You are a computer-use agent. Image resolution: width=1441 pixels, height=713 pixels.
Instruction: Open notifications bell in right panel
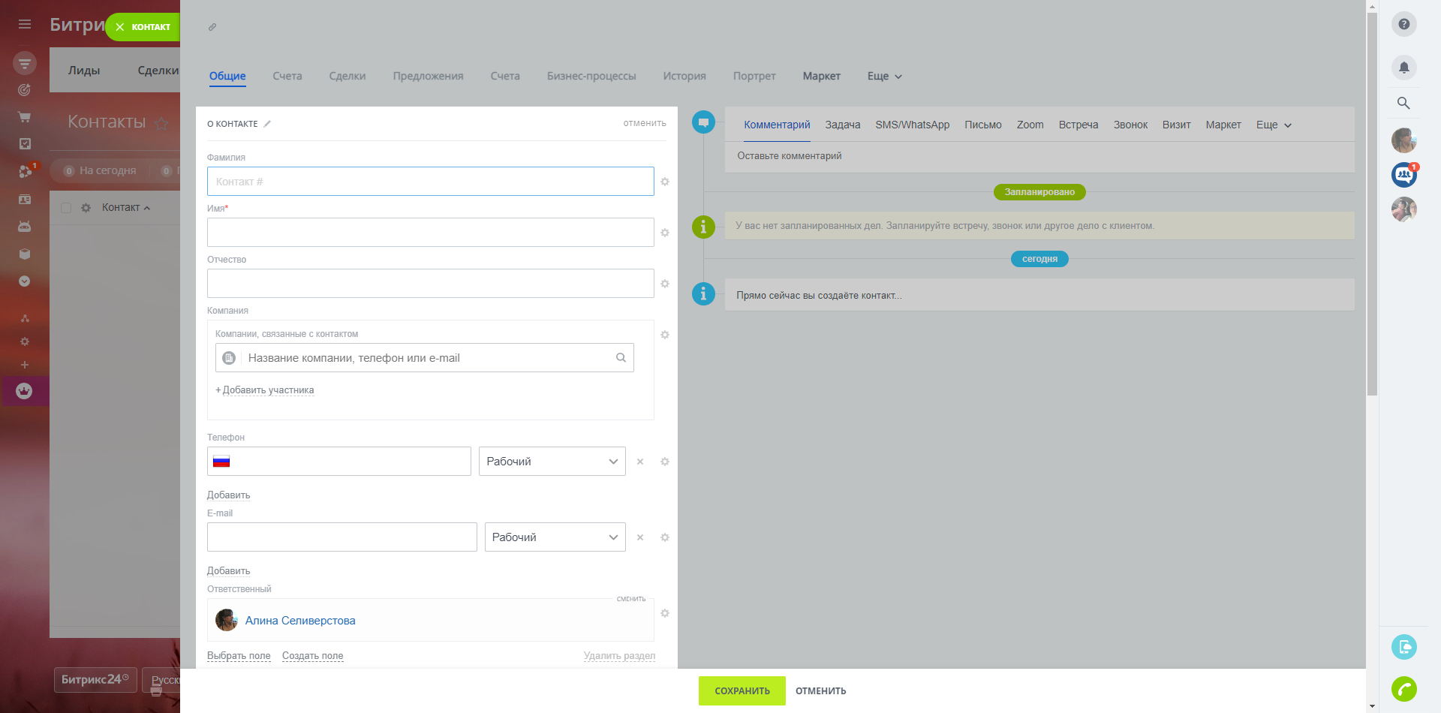pos(1404,68)
